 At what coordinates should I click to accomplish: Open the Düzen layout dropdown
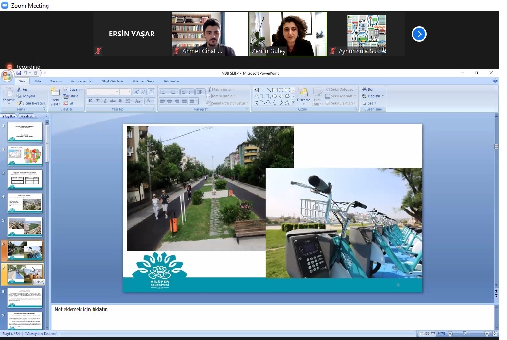tap(73, 90)
